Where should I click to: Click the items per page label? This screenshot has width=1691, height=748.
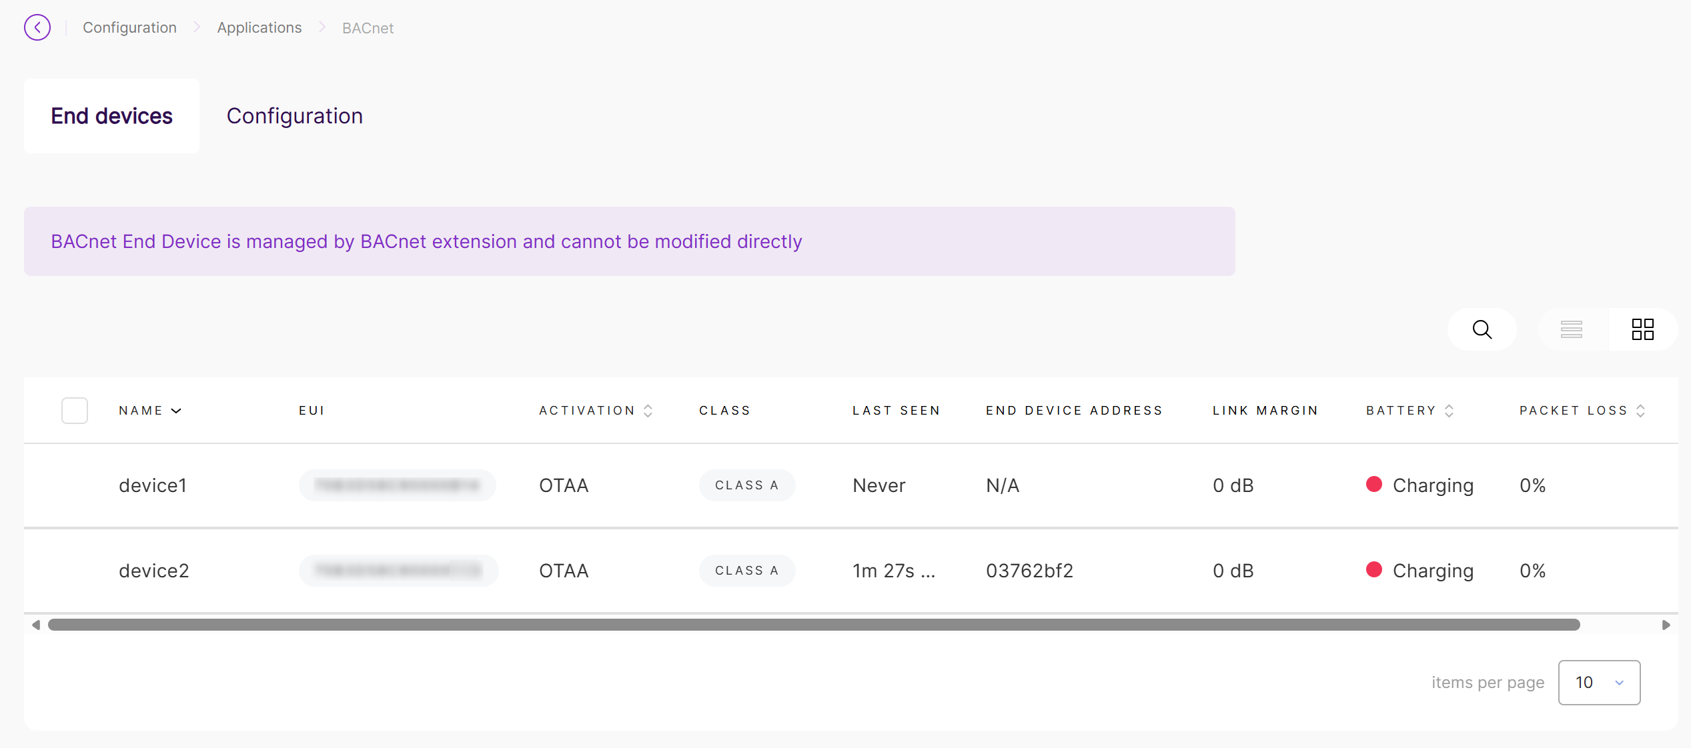pos(1488,683)
